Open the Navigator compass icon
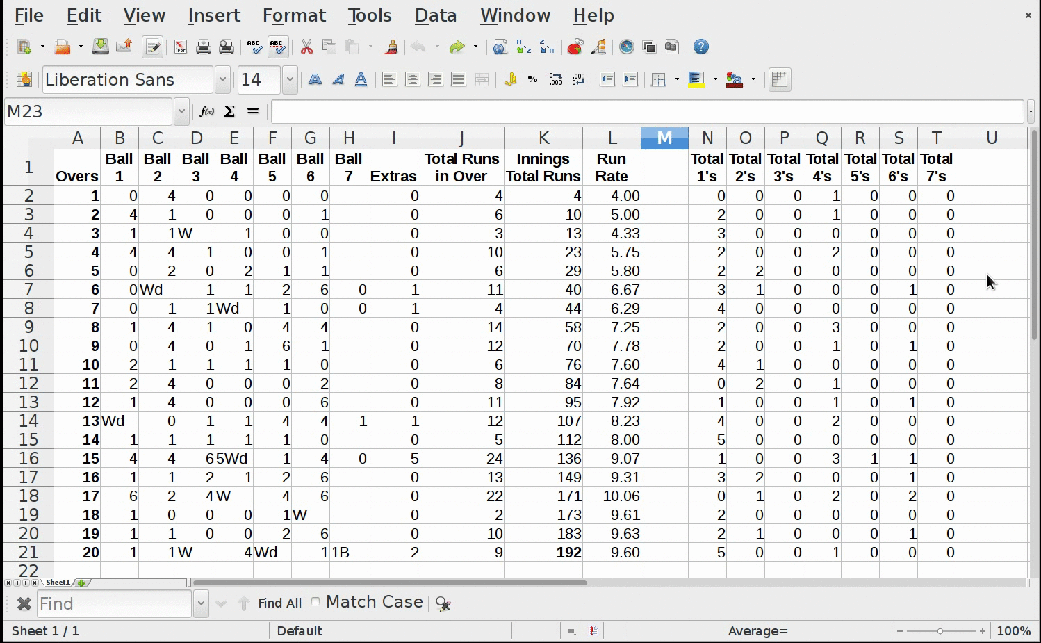This screenshot has height=643, width=1041. tap(627, 47)
